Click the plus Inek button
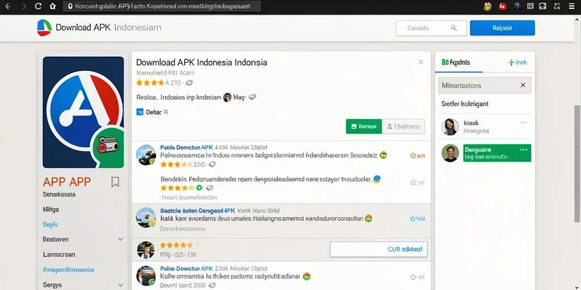 coord(517,62)
